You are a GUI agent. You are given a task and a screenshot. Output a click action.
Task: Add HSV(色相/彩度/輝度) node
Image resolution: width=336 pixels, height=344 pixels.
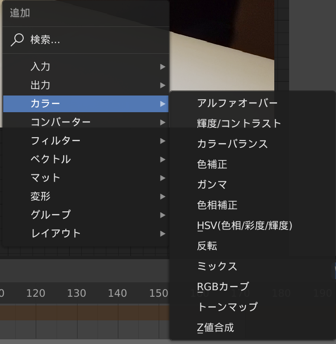pos(252,225)
